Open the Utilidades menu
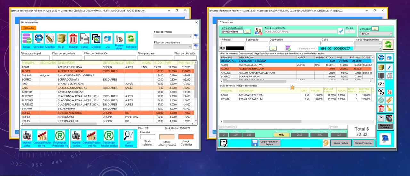 [29, 28]
